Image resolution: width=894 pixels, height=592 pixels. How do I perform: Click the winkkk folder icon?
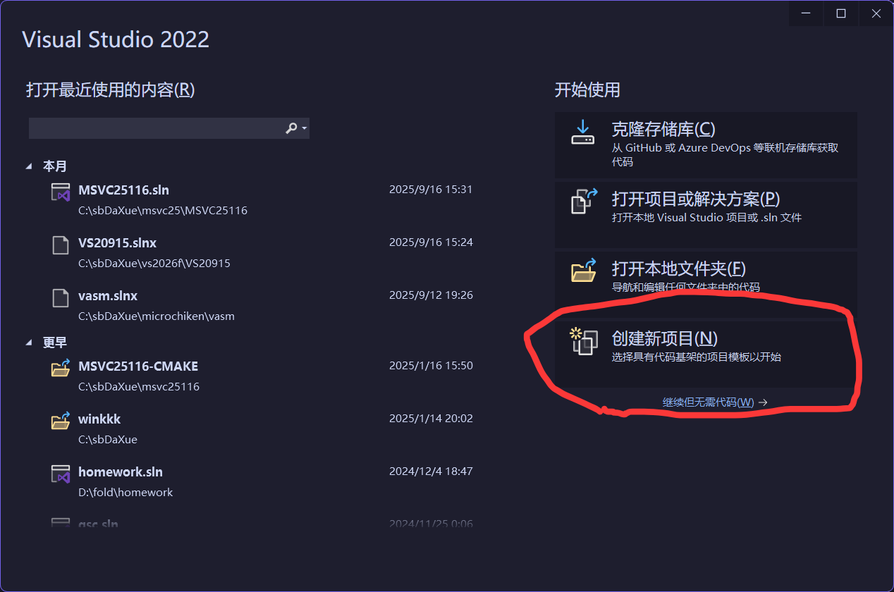[61, 421]
